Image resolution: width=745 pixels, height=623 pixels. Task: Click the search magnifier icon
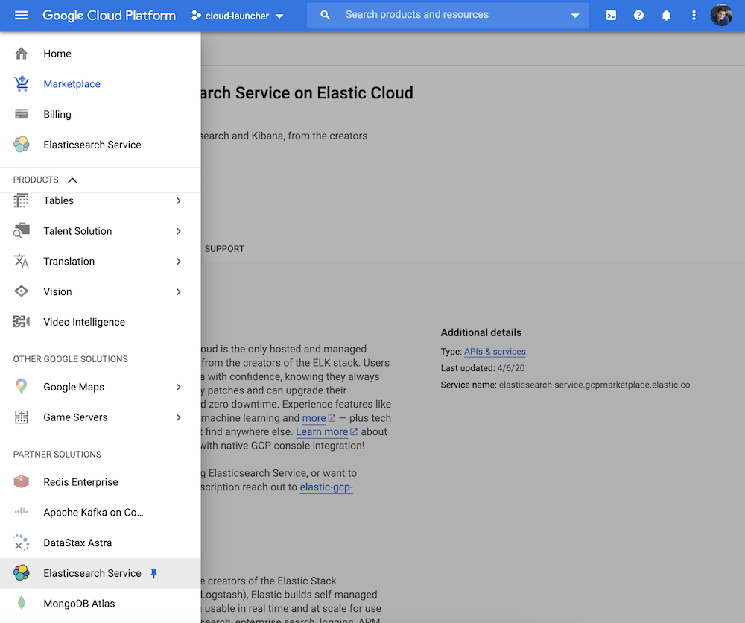(325, 15)
